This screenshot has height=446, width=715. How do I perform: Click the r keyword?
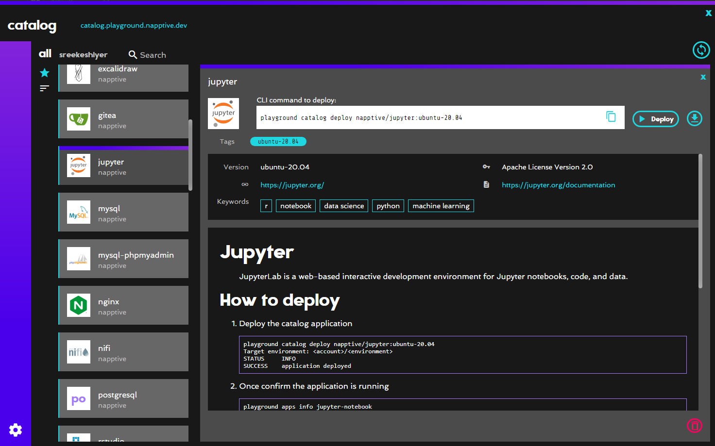266,206
